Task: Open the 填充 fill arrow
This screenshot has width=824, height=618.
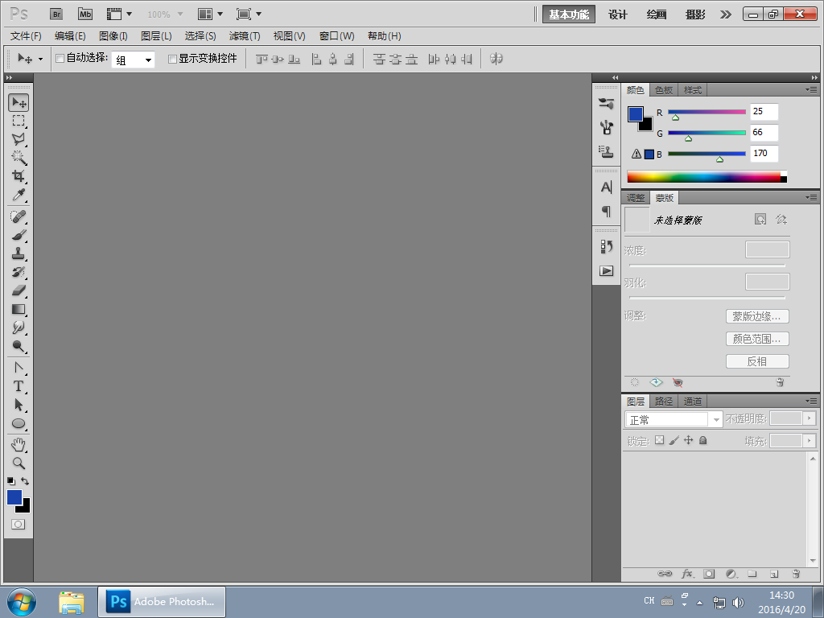Action: click(x=810, y=440)
